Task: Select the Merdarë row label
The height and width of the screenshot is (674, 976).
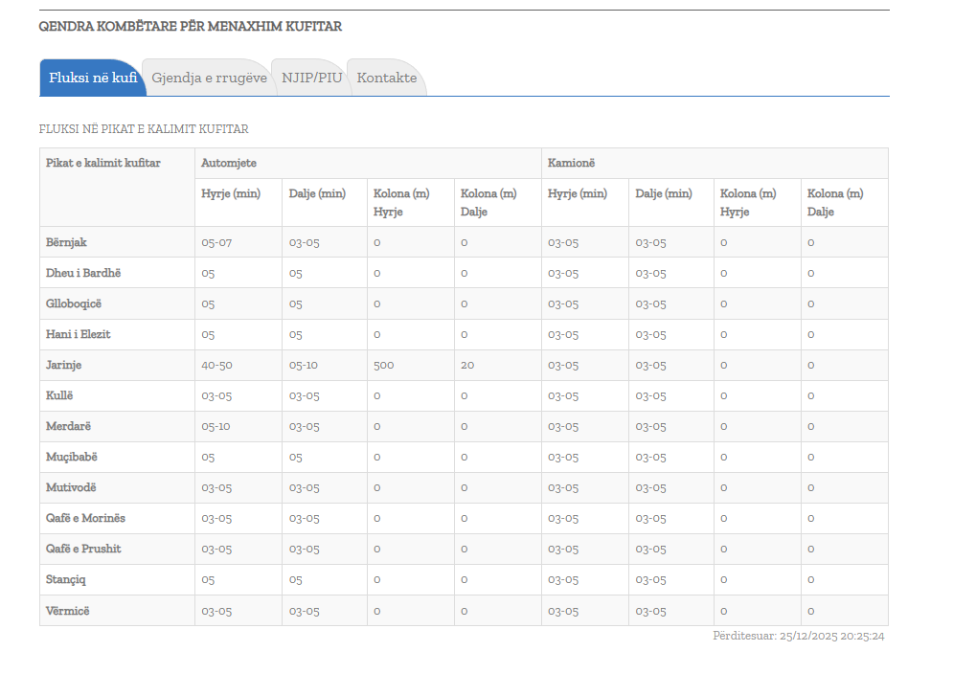Action: click(68, 426)
